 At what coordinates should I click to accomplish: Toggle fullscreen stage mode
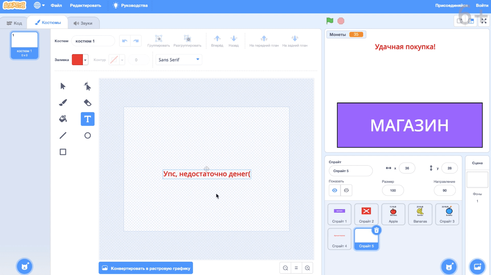click(484, 21)
